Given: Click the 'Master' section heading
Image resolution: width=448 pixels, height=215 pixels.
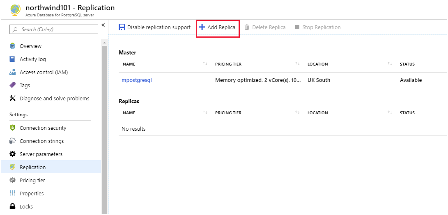Looking at the screenshot, I should coord(127,52).
